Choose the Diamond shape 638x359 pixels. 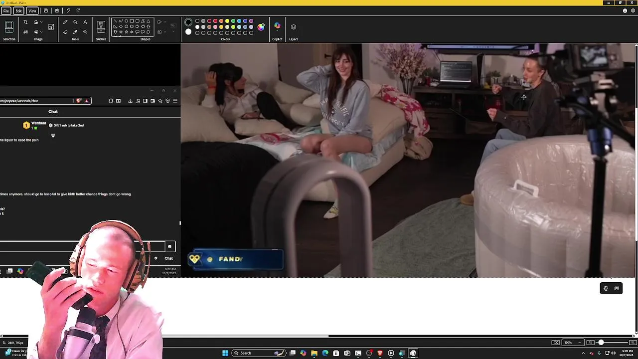click(x=121, y=26)
